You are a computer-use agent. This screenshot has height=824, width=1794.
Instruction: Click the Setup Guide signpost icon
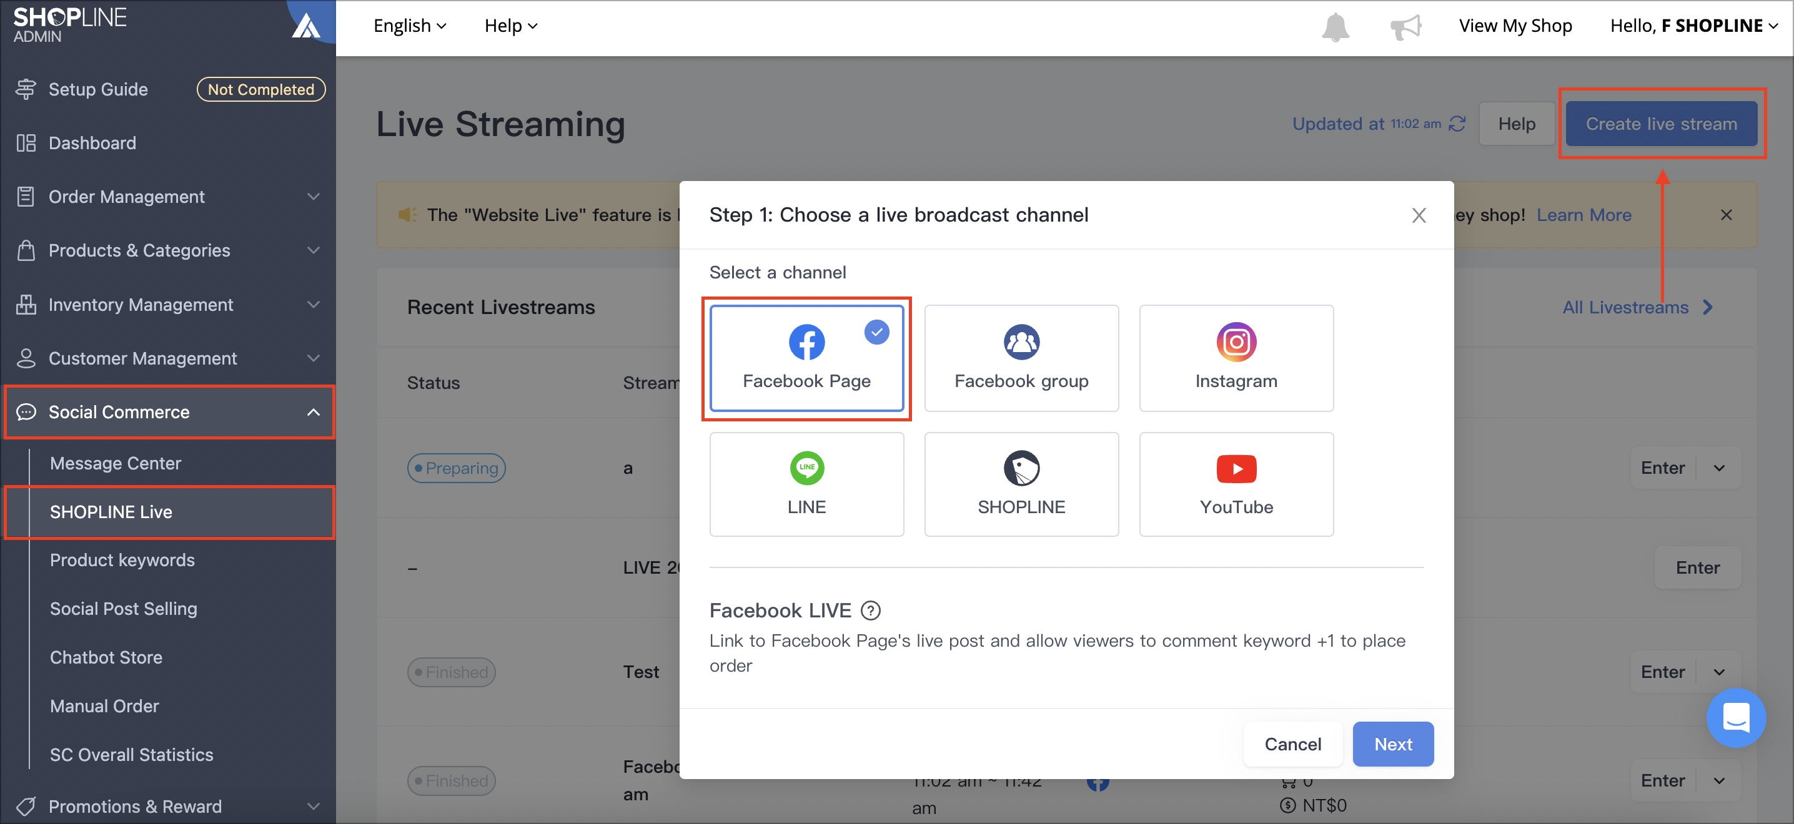click(x=26, y=89)
